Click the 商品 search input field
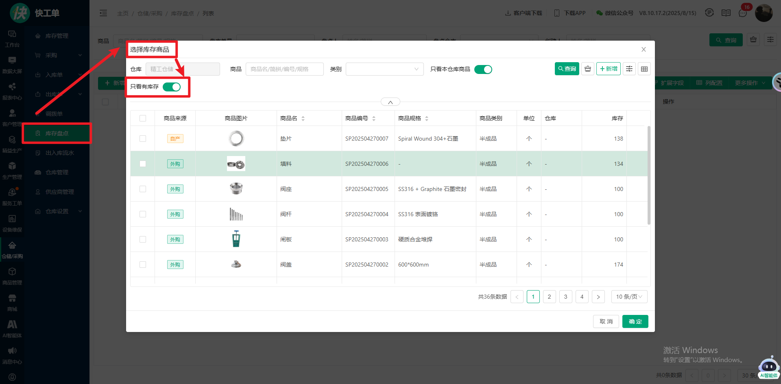 [x=284, y=69]
